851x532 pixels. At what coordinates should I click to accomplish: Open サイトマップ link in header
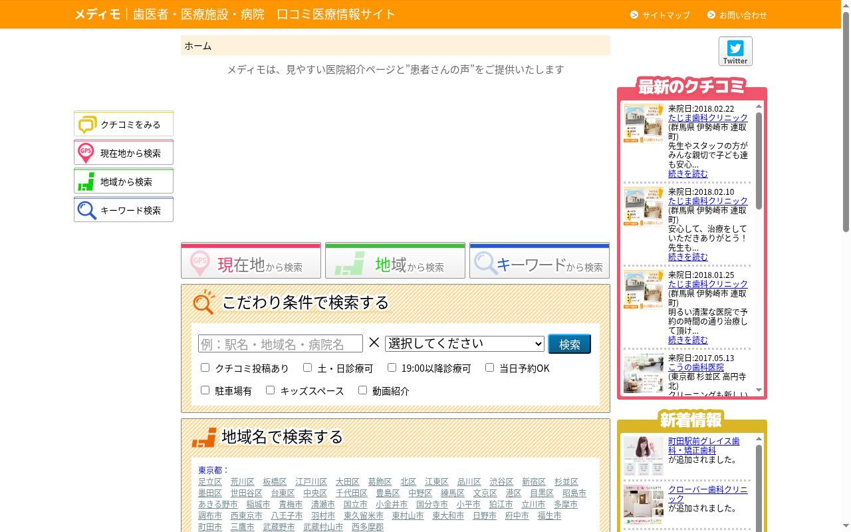666,15
